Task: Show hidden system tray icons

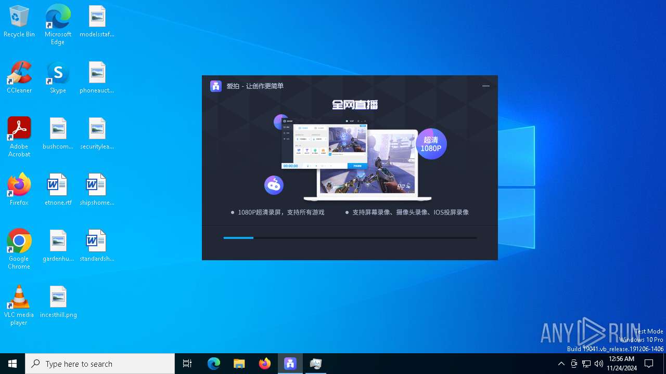Action: [561, 364]
